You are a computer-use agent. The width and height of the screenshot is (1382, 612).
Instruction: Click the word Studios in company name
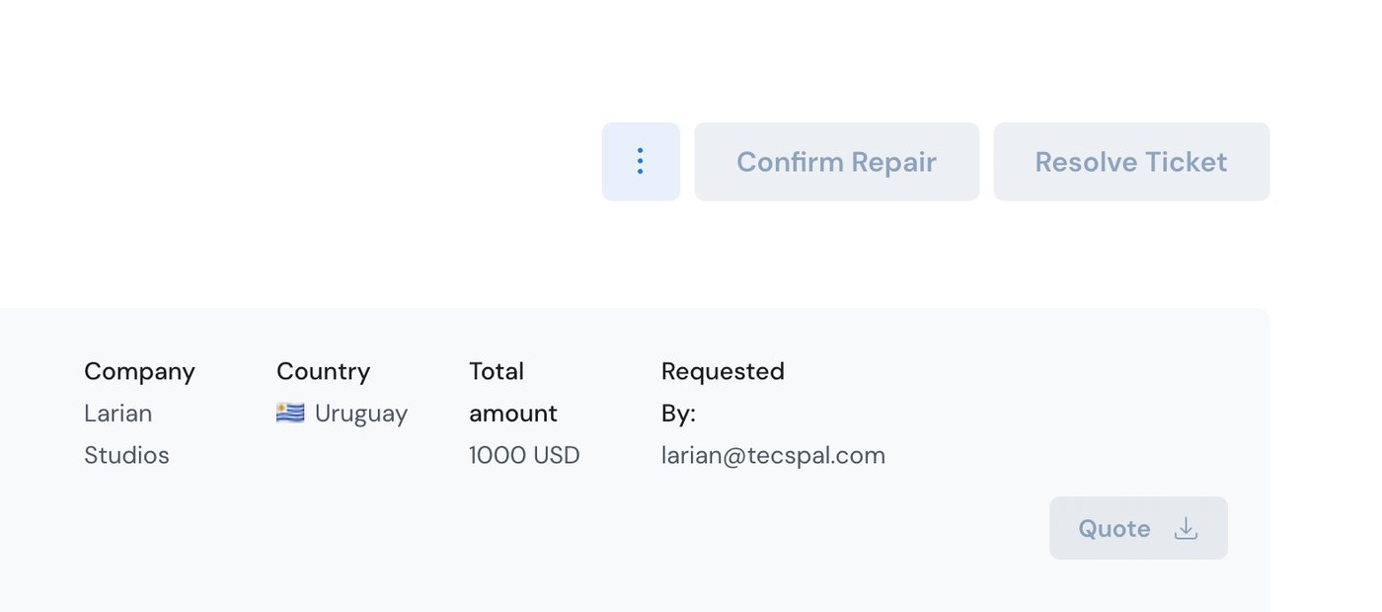click(x=126, y=455)
